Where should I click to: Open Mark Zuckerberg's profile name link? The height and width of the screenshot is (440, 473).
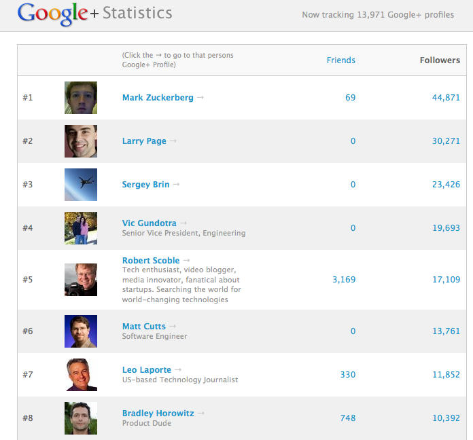(158, 98)
